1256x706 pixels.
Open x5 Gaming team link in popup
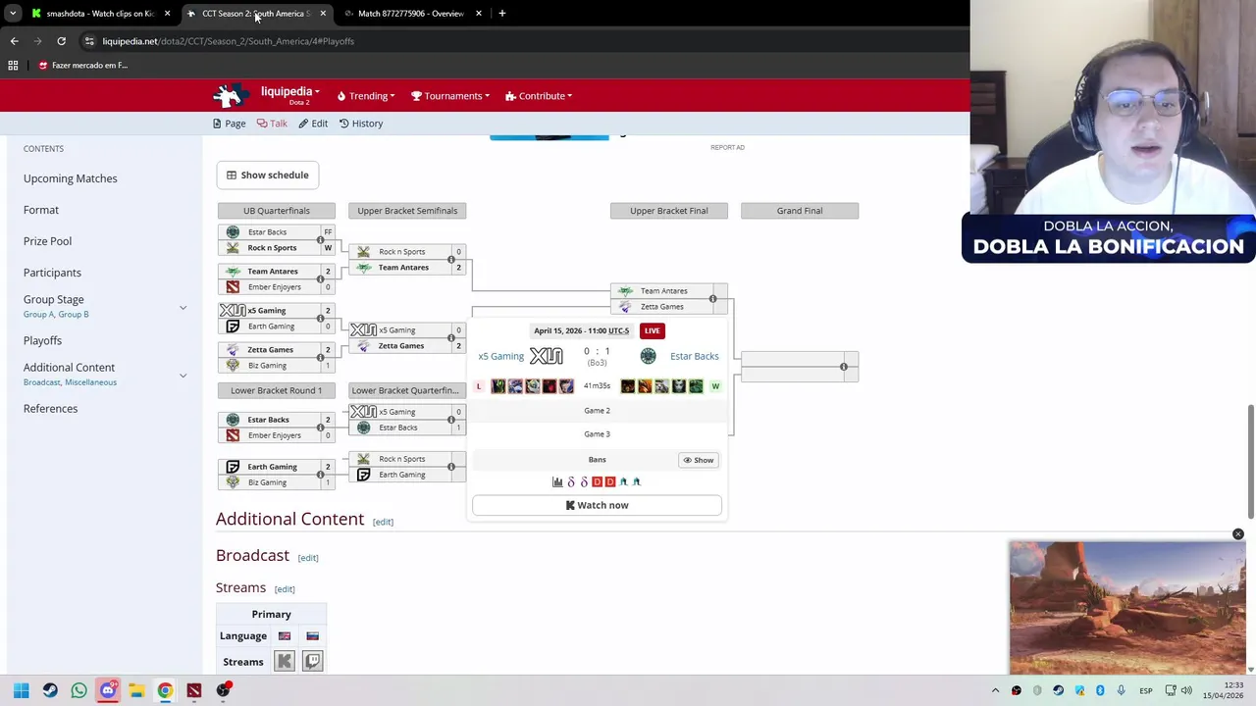(500, 356)
